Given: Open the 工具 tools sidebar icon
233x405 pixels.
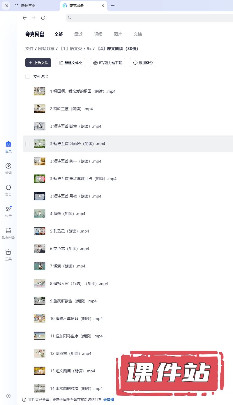Looking at the screenshot, I should pyautogui.click(x=8, y=255).
